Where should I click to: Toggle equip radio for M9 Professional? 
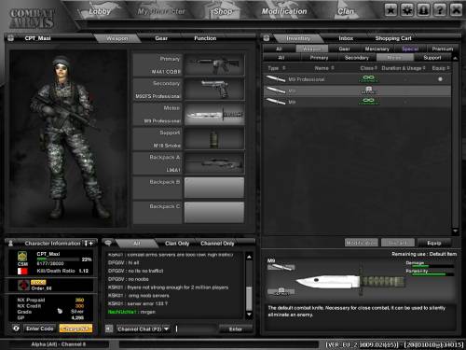point(440,79)
